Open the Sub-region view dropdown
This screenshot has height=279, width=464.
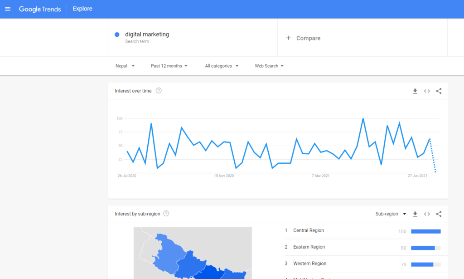pos(391,214)
